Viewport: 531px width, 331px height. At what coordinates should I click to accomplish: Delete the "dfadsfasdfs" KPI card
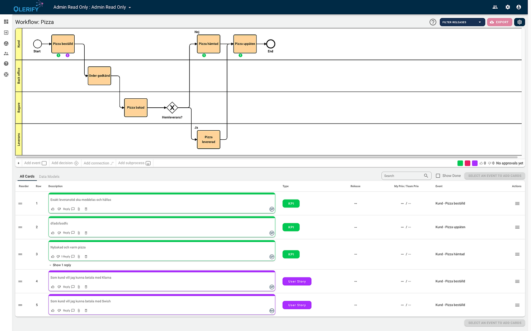click(86, 233)
